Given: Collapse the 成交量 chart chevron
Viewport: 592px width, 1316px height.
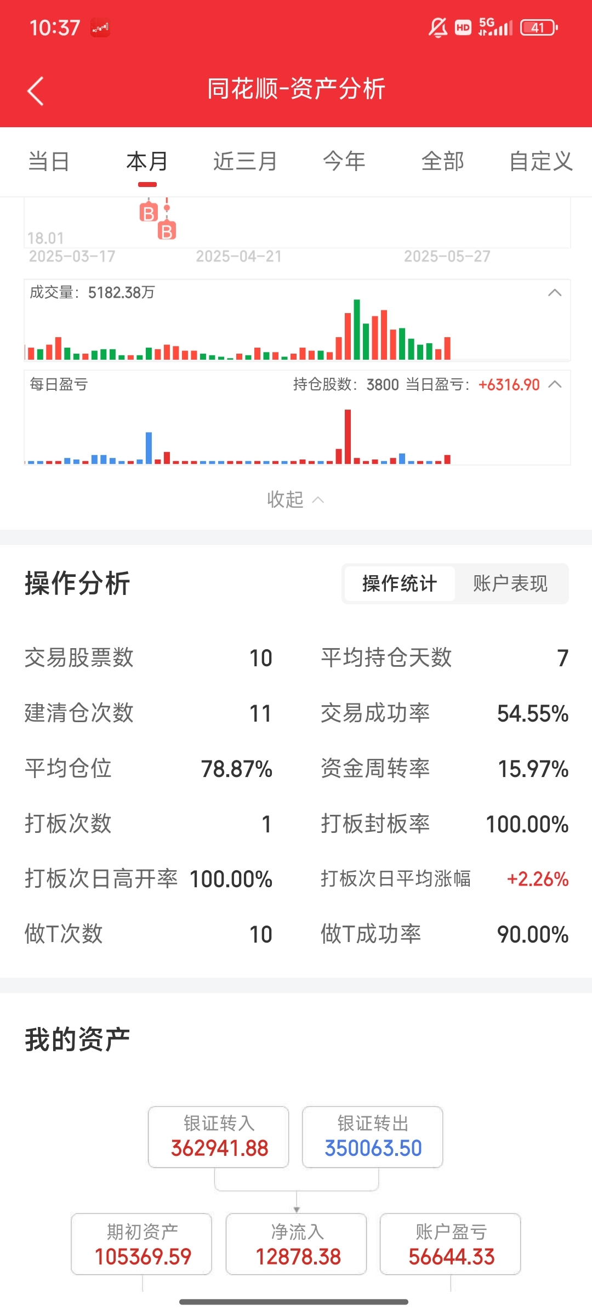Looking at the screenshot, I should (x=555, y=293).
